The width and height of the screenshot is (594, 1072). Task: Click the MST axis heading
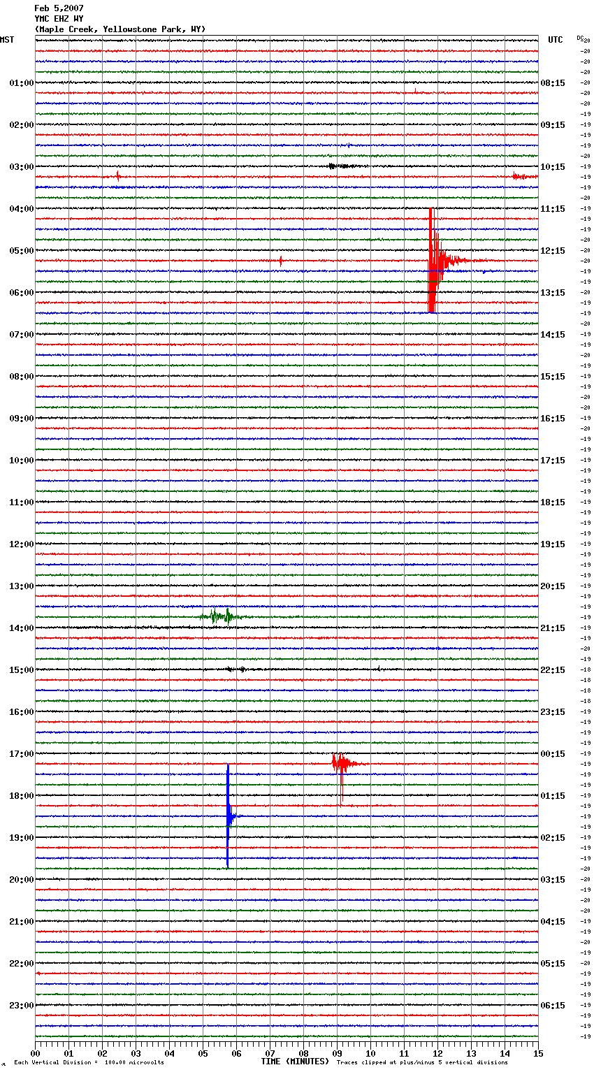click(7, 40)
